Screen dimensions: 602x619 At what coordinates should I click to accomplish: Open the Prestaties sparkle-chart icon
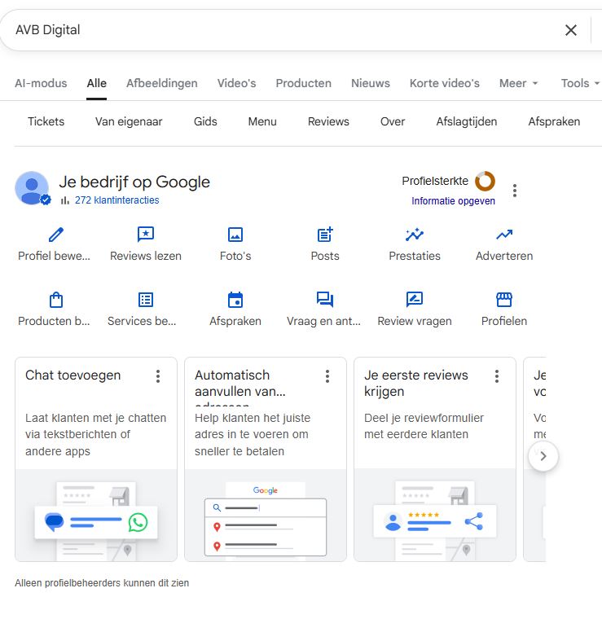415,235
